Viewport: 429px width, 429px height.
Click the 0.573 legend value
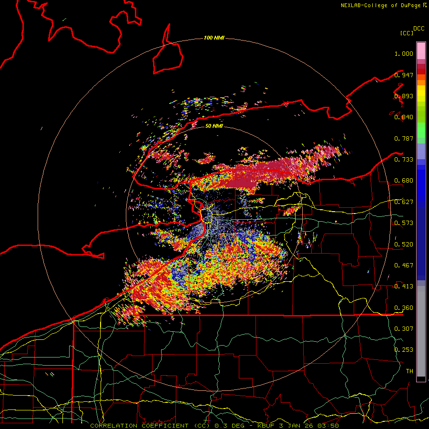(404, 223)
